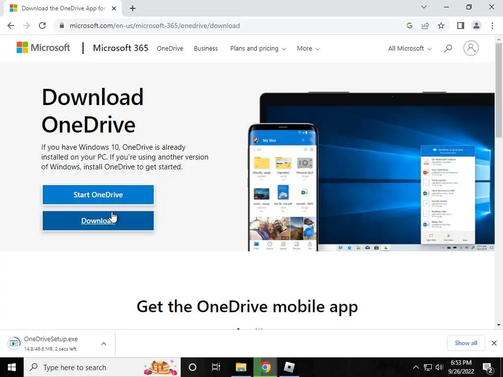Expand the All Microsoft menu
This screenshot has height=377, width=503.
tap(410, 49)
